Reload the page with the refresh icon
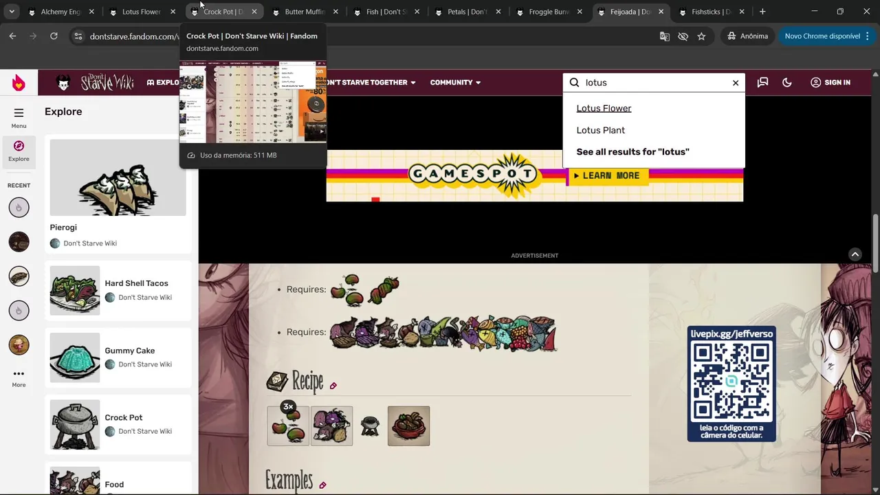The height and width of the screenshot is (495, 880). tap(54, 36)
